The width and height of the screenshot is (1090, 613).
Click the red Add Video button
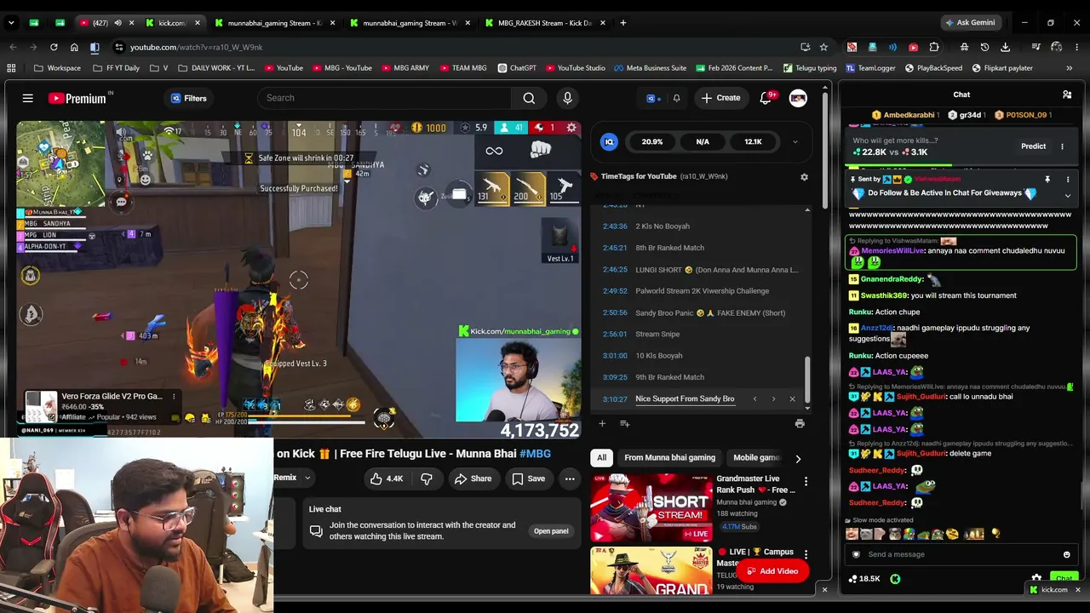772,571
